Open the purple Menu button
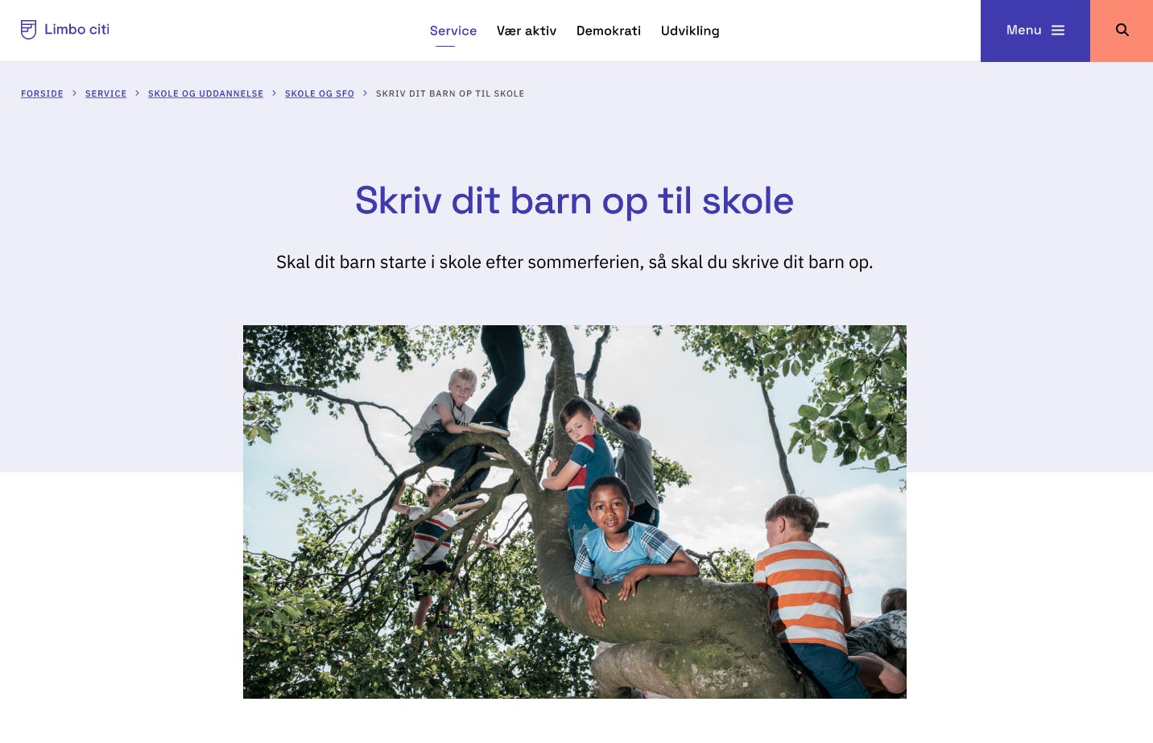Viewport: 1153px width, 743px height. pos(1035,31)
